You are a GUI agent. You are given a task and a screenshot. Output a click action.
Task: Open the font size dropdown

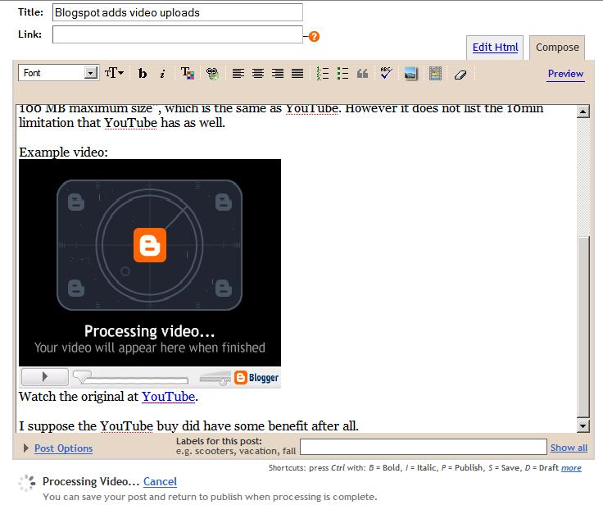point(114,73)
